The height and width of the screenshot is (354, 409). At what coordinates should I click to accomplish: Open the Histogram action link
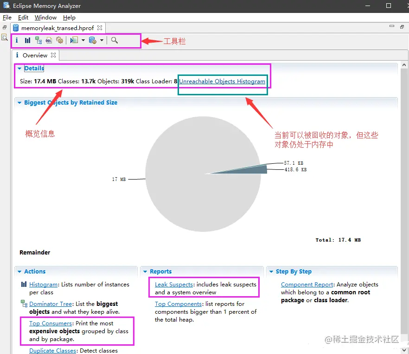[x=43, y=285]
